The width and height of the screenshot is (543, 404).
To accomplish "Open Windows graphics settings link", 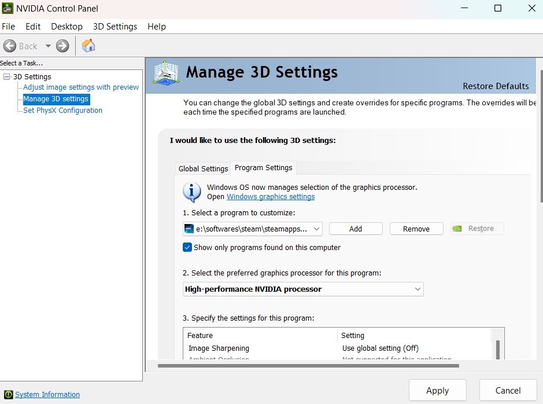I will [271, 196].
